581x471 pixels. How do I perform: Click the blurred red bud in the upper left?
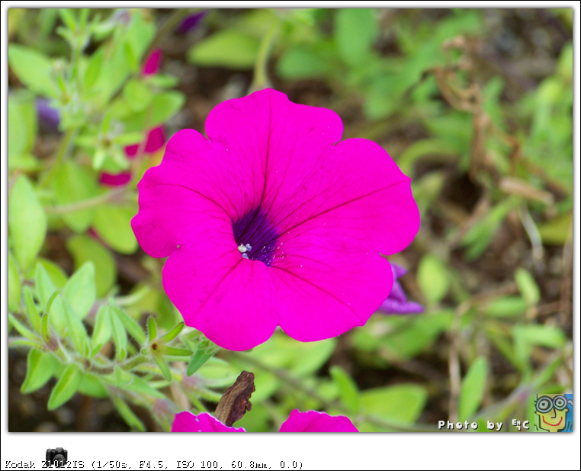click(152, 61)
